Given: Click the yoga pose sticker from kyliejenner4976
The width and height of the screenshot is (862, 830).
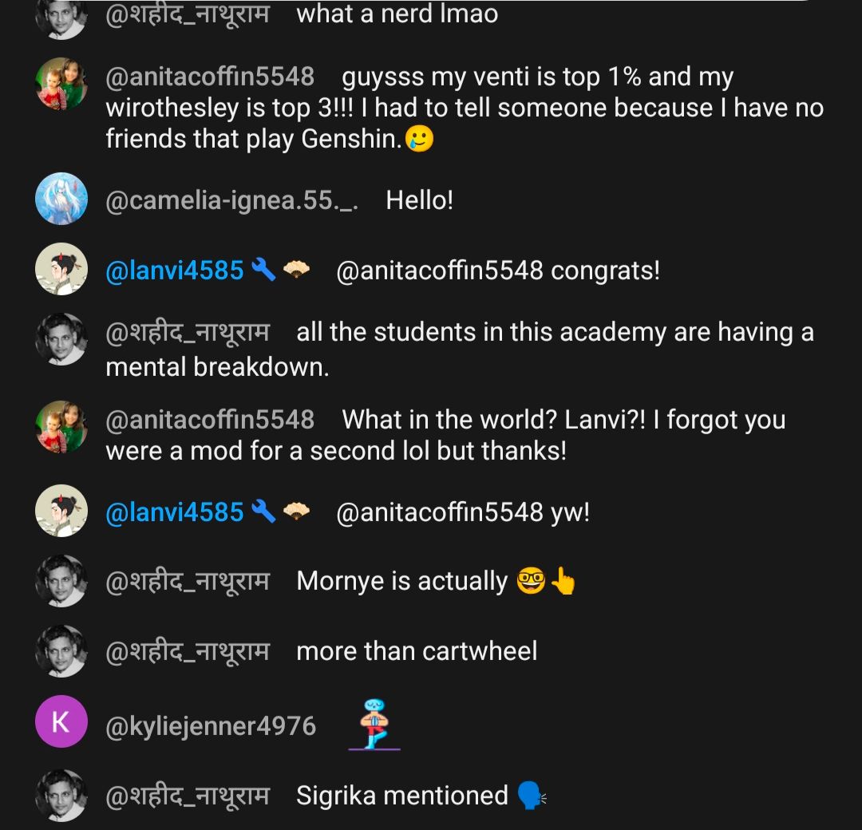Looking at the screenshot, I should 374,725.
